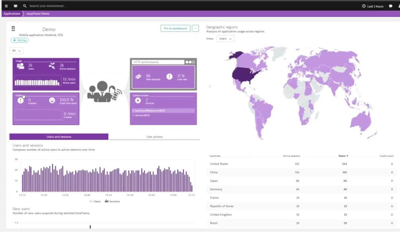Open the chat assistant speech bubble icon
400x232 pixels.
(x=391, y=6)
